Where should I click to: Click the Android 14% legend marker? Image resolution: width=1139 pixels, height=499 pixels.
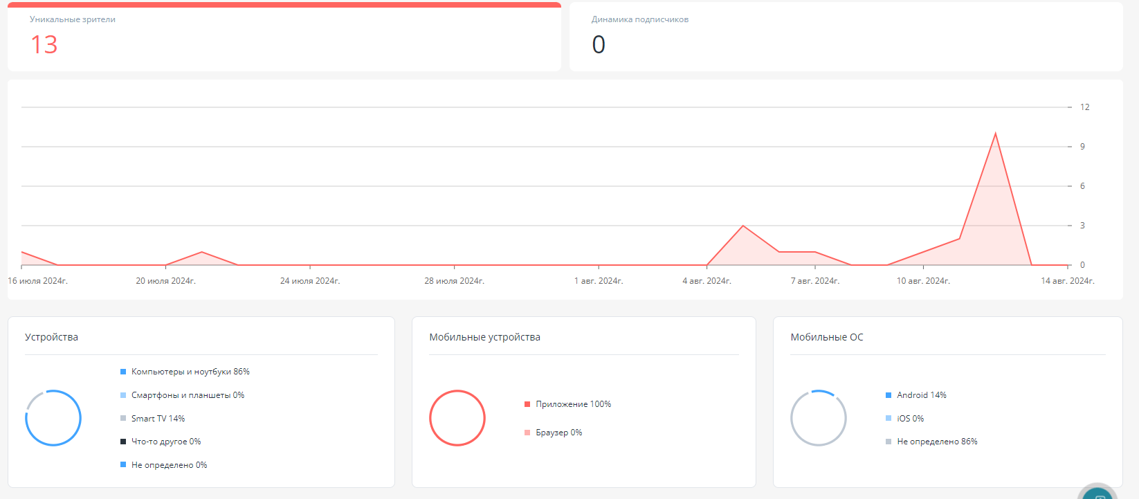pyautogui.click(x=889, y=395)
